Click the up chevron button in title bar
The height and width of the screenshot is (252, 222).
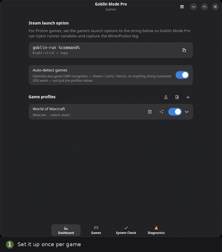[204, 7]
